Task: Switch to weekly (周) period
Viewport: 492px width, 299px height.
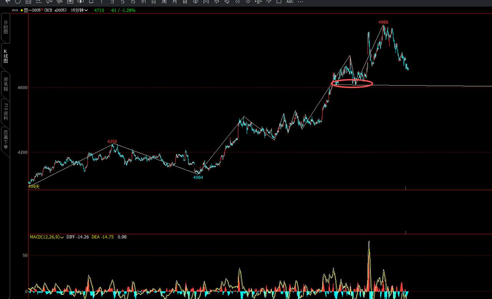Action: [x=164, y=2]
